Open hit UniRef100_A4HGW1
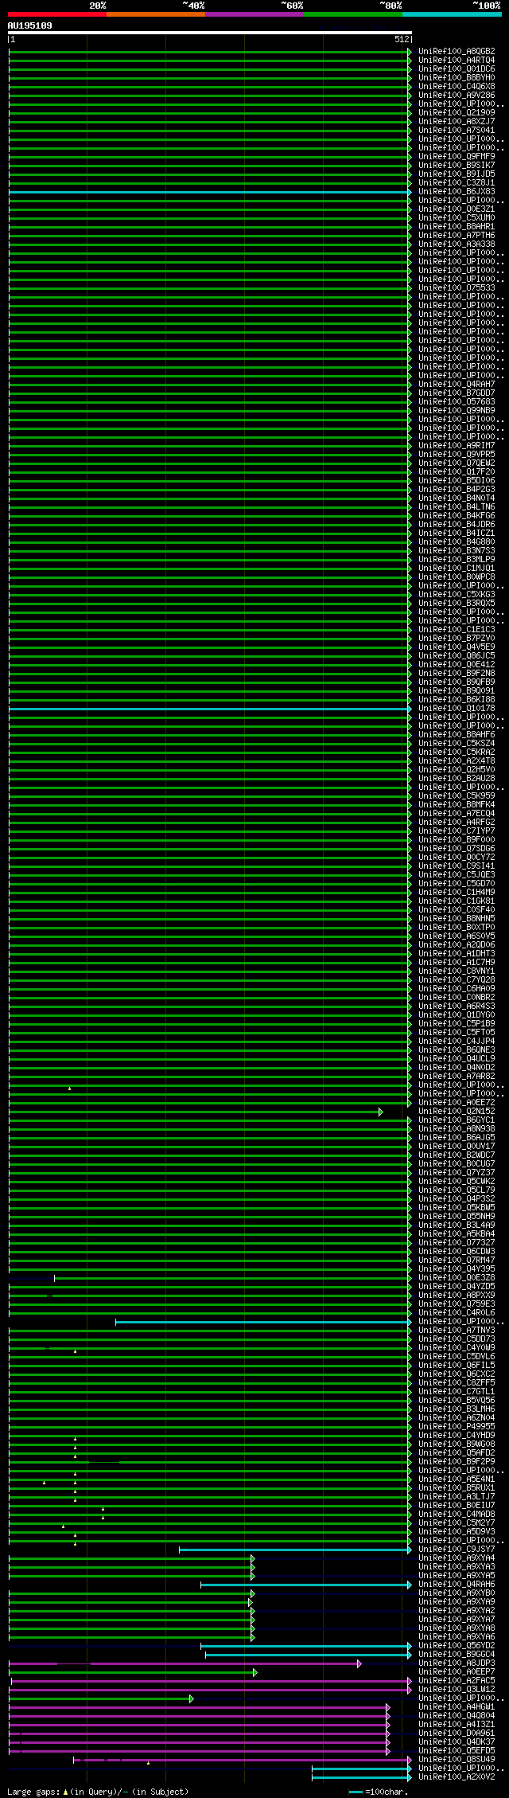Screen dimensions: 509x1798 [457, 1707]
